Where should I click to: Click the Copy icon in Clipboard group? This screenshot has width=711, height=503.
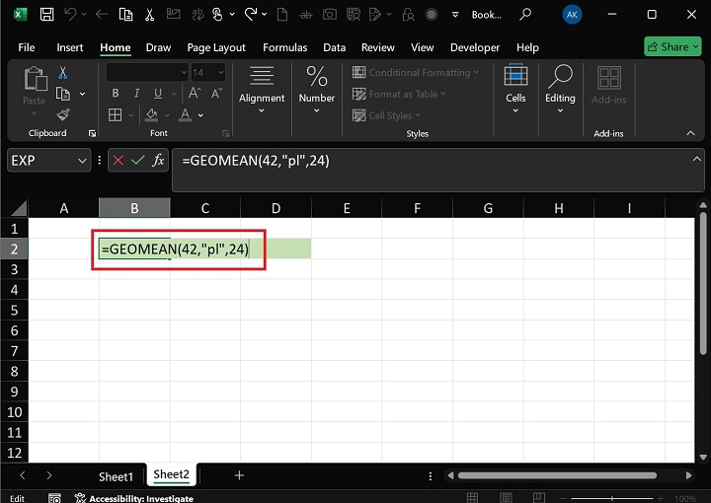(x=63, y=94)
